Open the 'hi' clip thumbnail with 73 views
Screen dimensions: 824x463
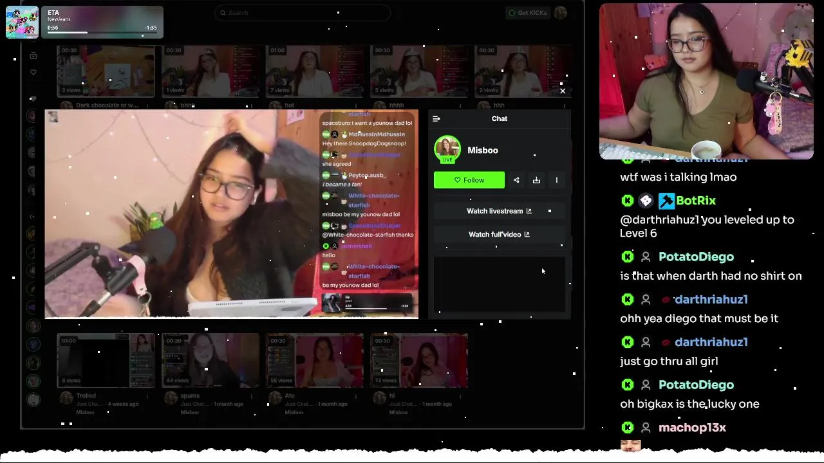pos(418,360)
